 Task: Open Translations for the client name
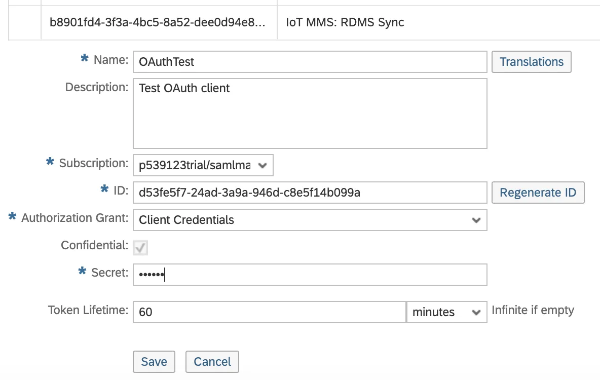pyautogui.click(x=531, y=62)
